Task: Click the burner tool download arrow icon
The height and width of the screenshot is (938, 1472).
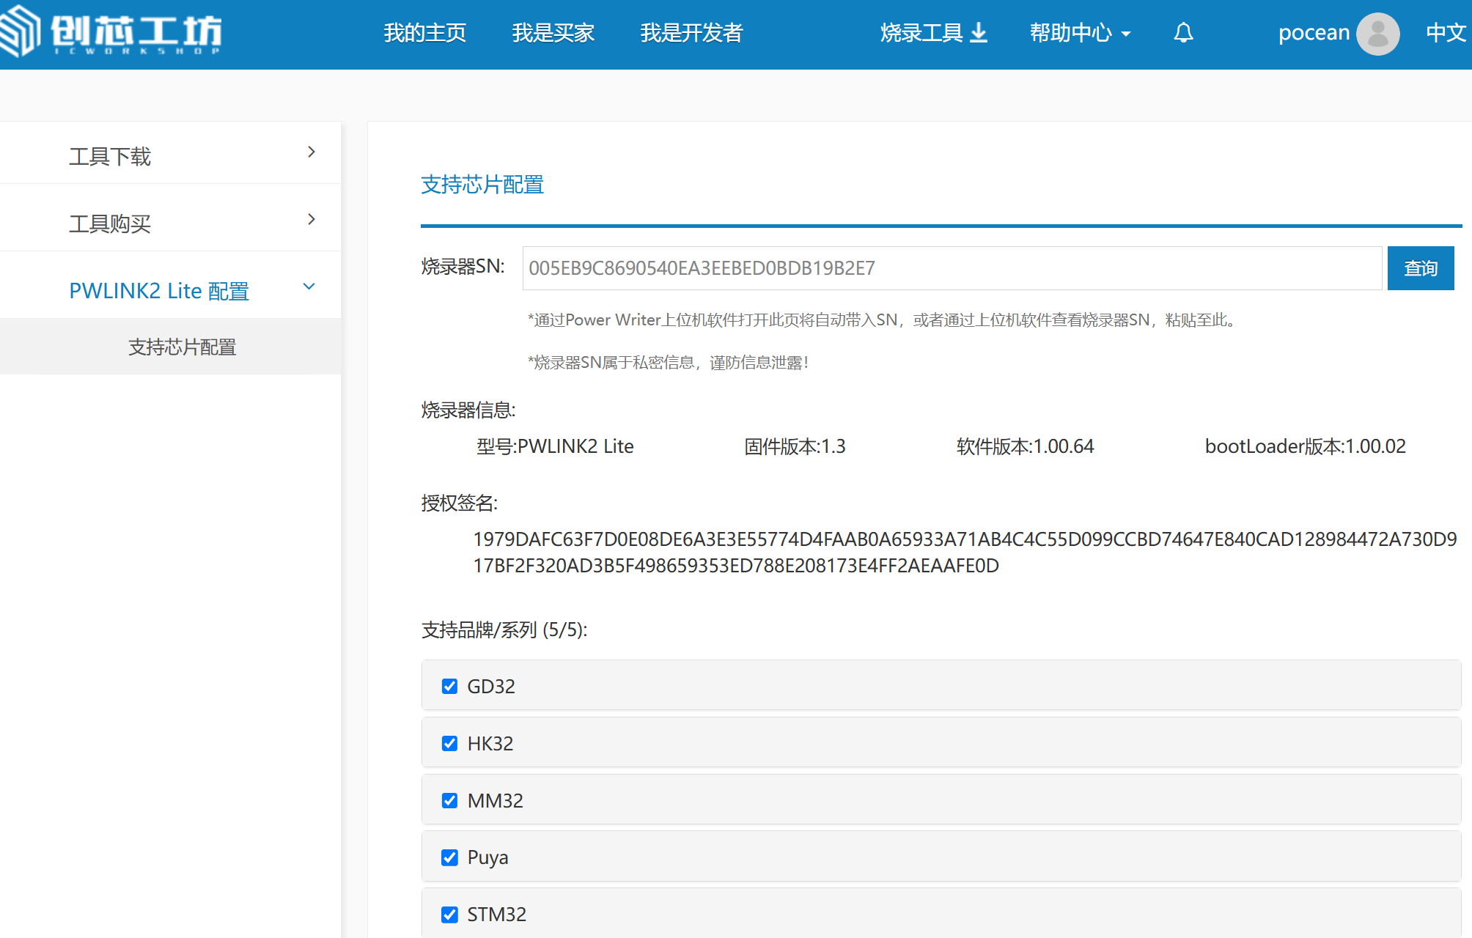Action: 979,33
